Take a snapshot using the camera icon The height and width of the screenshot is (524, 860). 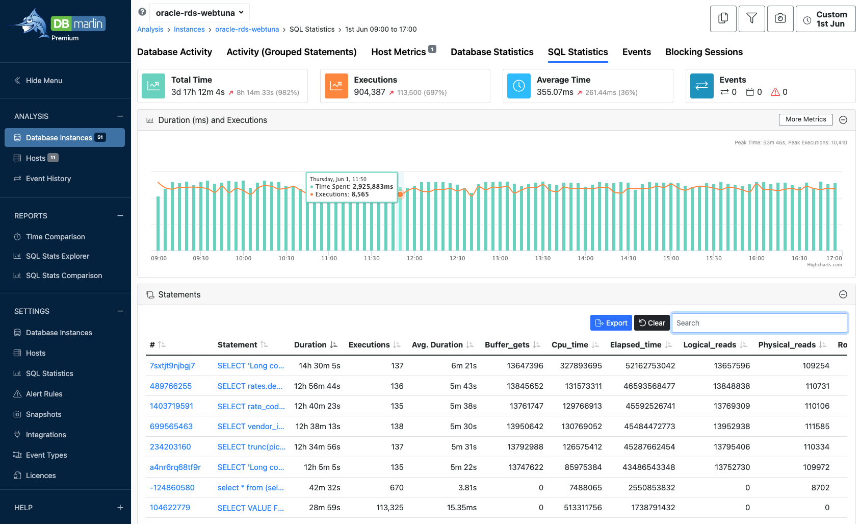tap(780, 19)
